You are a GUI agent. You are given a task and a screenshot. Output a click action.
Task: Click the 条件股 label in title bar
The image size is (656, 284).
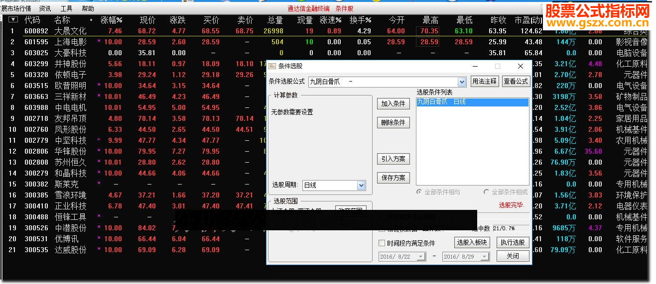point(344,8)
